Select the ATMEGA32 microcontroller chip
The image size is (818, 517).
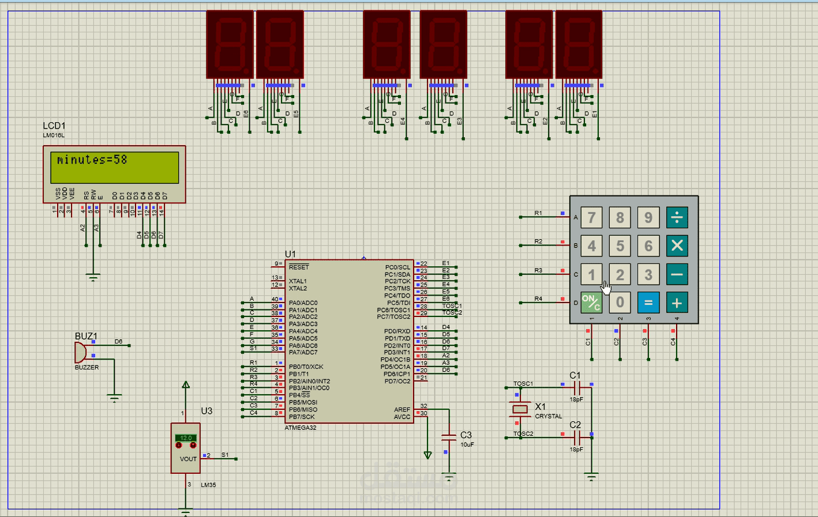click(x=350, y=341)
